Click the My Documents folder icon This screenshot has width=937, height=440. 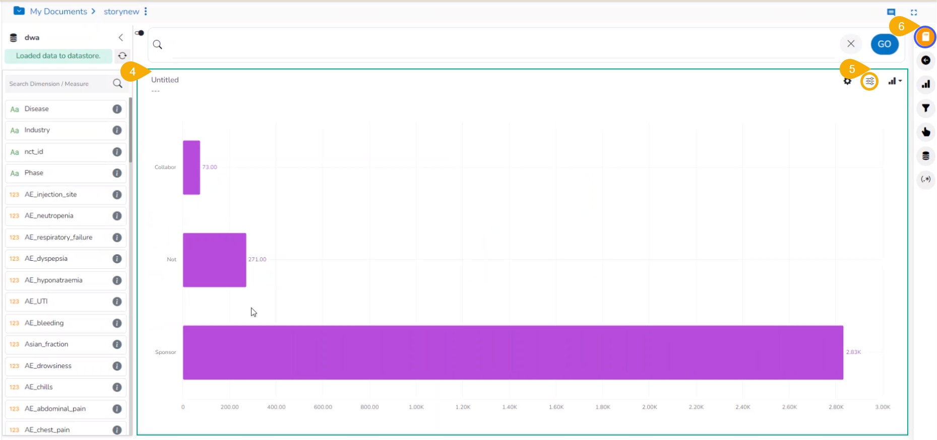coord(19,11)
